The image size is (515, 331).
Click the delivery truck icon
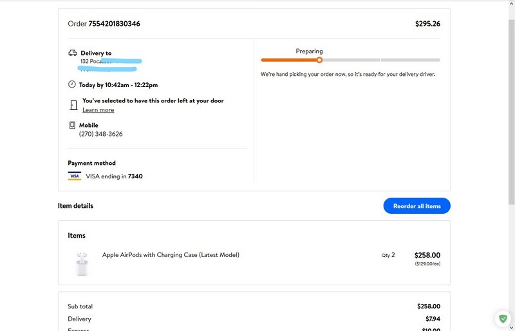click(72, 53)
